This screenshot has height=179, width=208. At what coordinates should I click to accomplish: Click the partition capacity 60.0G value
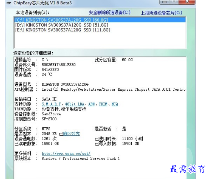[x=127, y=60]
